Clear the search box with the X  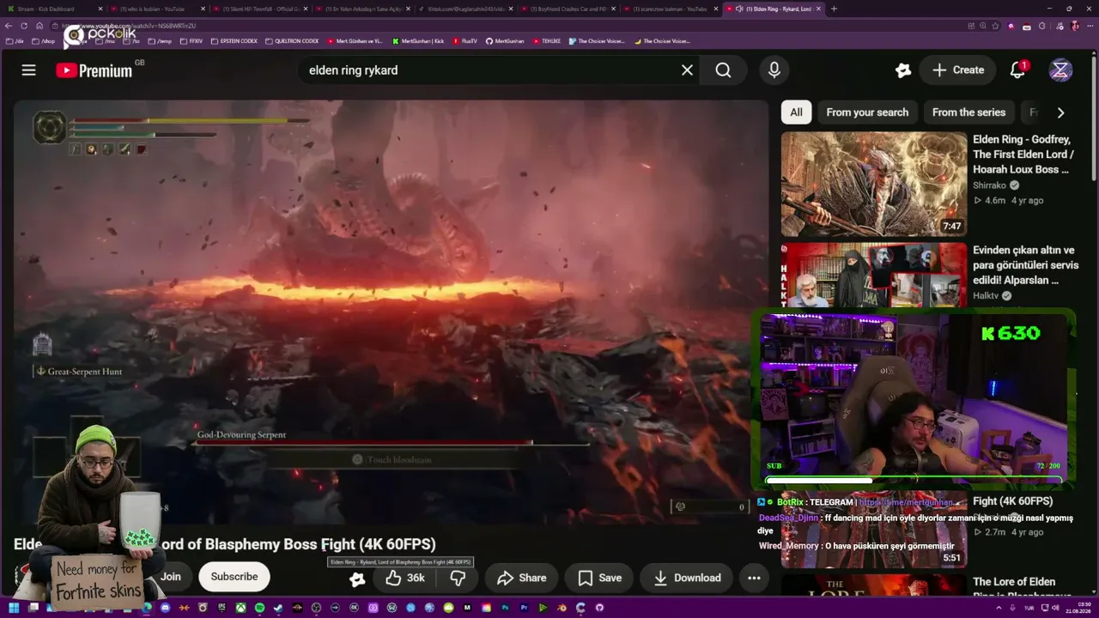coord(687,70)
